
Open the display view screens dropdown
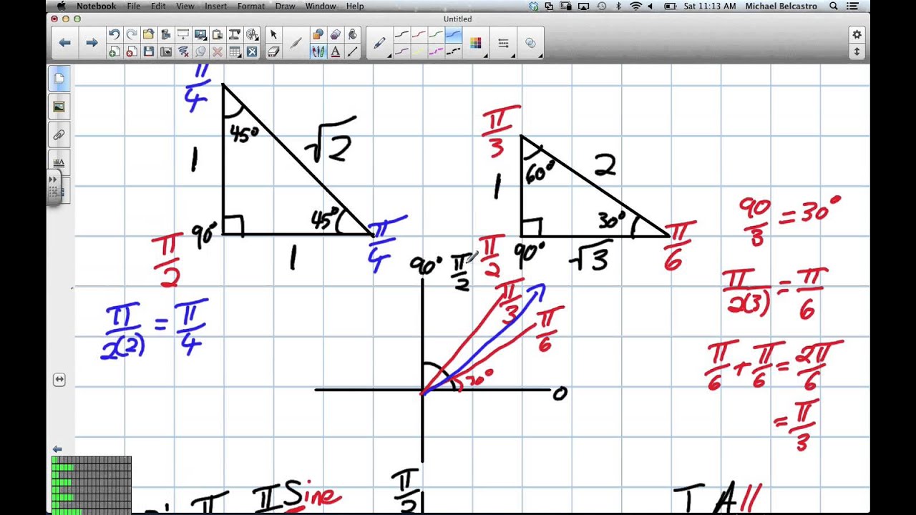click(x=200, y=34)
